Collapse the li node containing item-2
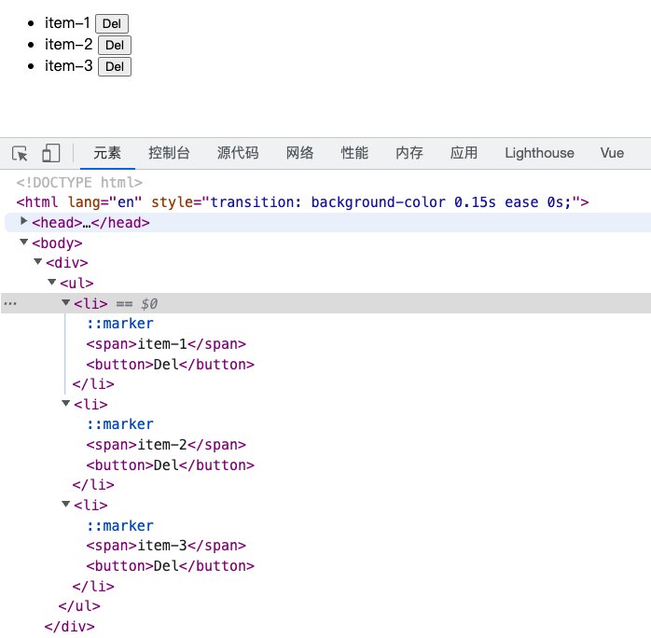The height and width of the screenshot is (638, 651). click(65, 403)
